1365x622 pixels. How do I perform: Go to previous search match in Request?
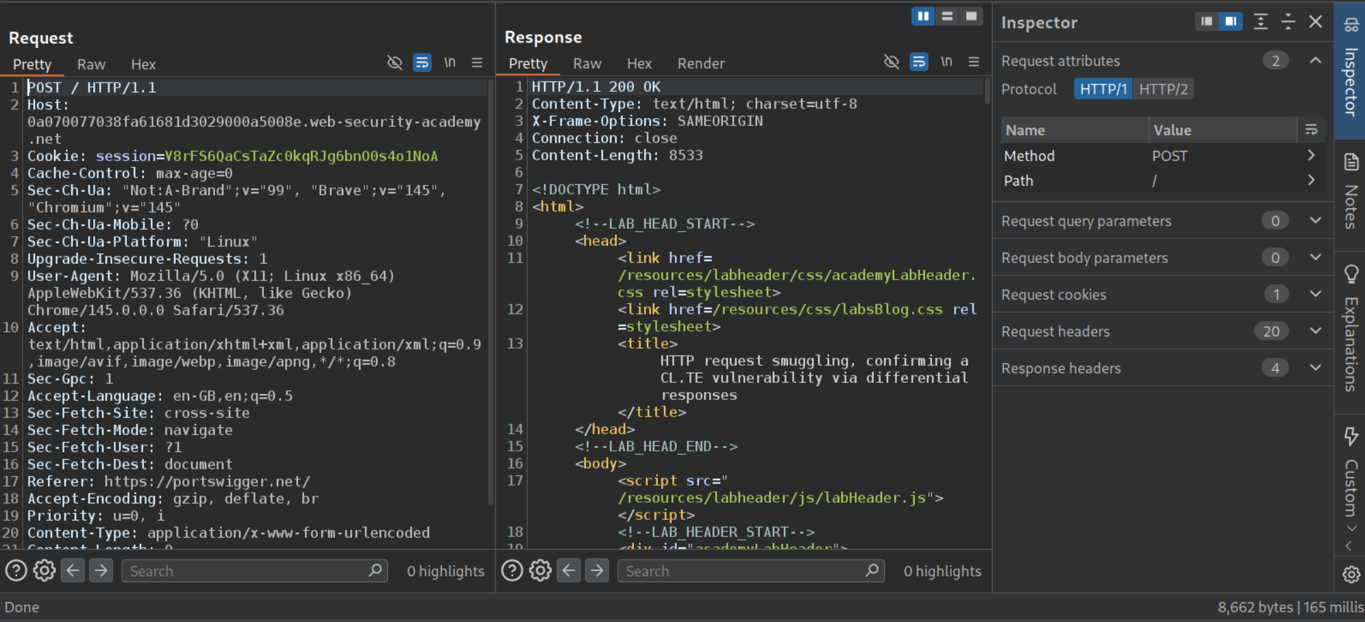click(73, 570)
